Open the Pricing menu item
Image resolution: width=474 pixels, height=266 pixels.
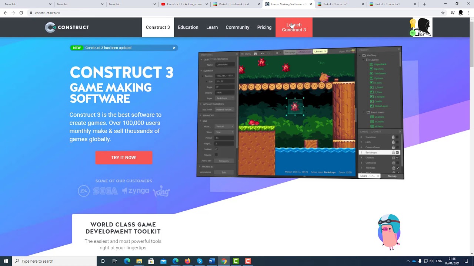[264, 27]
